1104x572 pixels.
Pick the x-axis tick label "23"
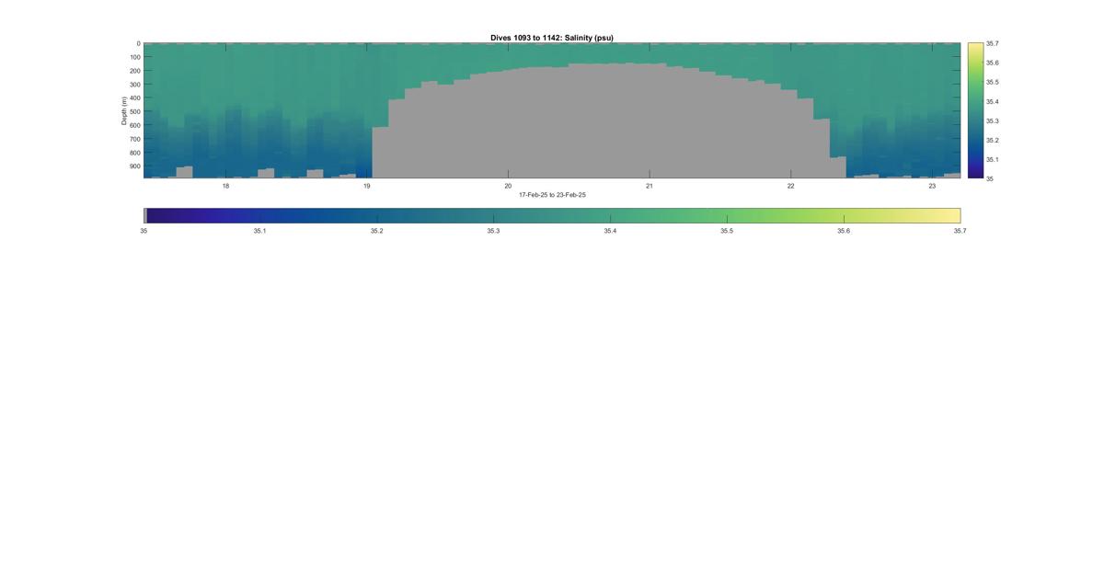(x=932, y=186)
